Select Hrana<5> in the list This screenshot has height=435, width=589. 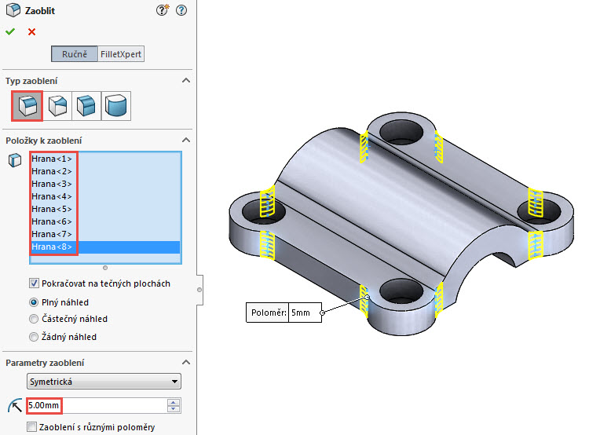point(105,209)
